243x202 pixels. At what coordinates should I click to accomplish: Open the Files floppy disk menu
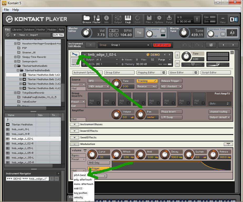coord(149,19)
